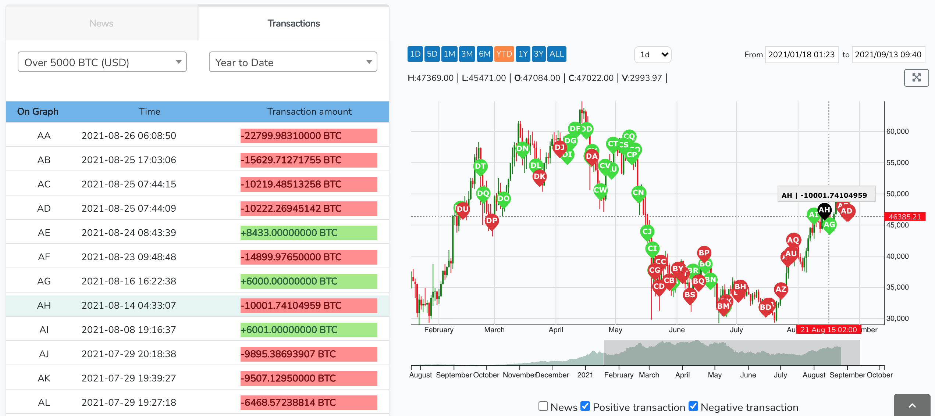The width and height of the screenshot is (935, 416).
Task: Click the gray range selector on overview chart
Action: pos(732,353)
